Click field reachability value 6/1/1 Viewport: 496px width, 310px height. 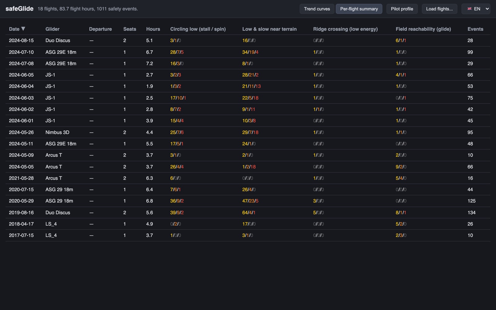coord(401,40)
